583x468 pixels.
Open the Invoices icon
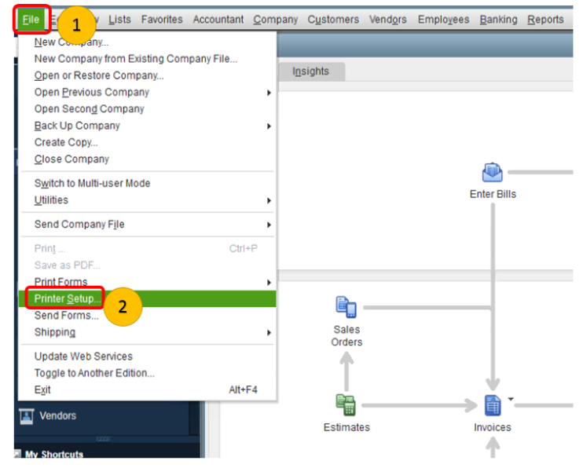(493, 405)
